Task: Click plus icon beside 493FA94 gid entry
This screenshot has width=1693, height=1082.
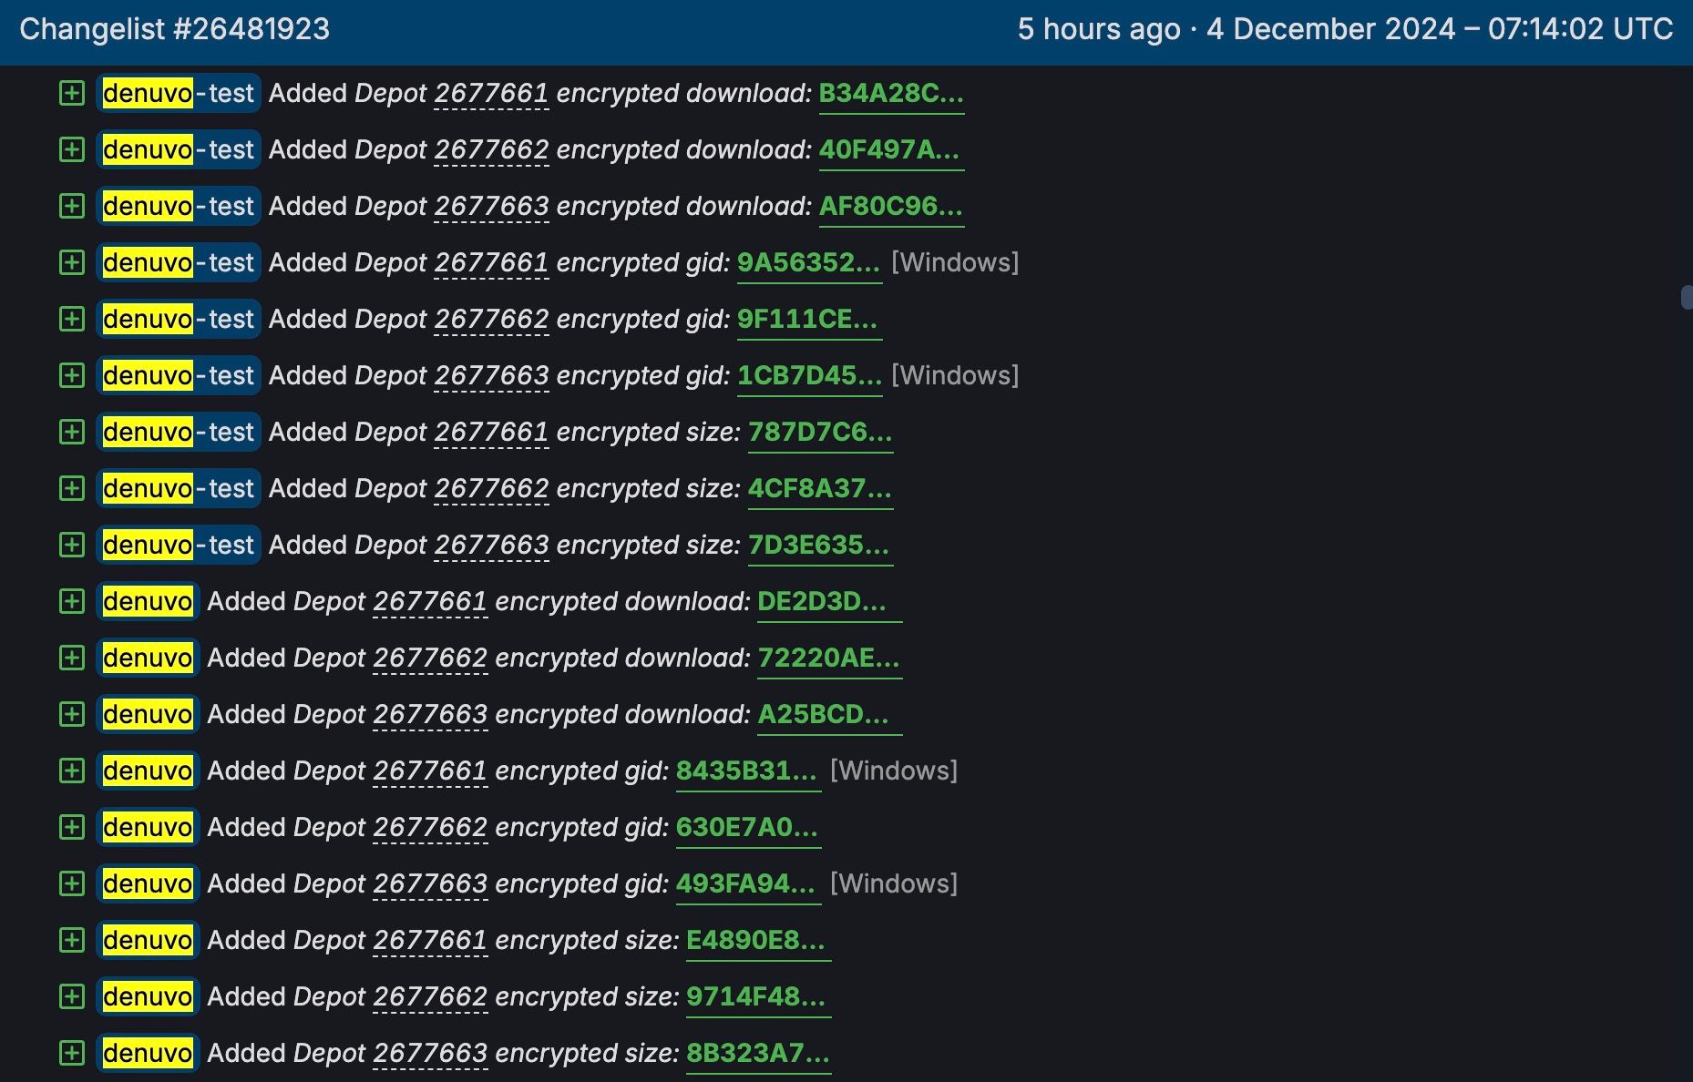Action: pyautogui.click(x=72, y=883)
